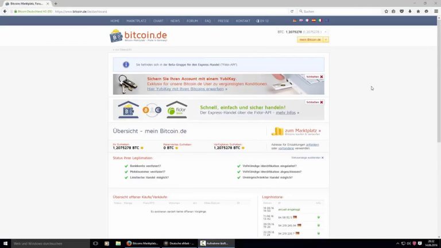Click the Suchen search box in browser
The image size is (441, 248).
coord(339,11)
